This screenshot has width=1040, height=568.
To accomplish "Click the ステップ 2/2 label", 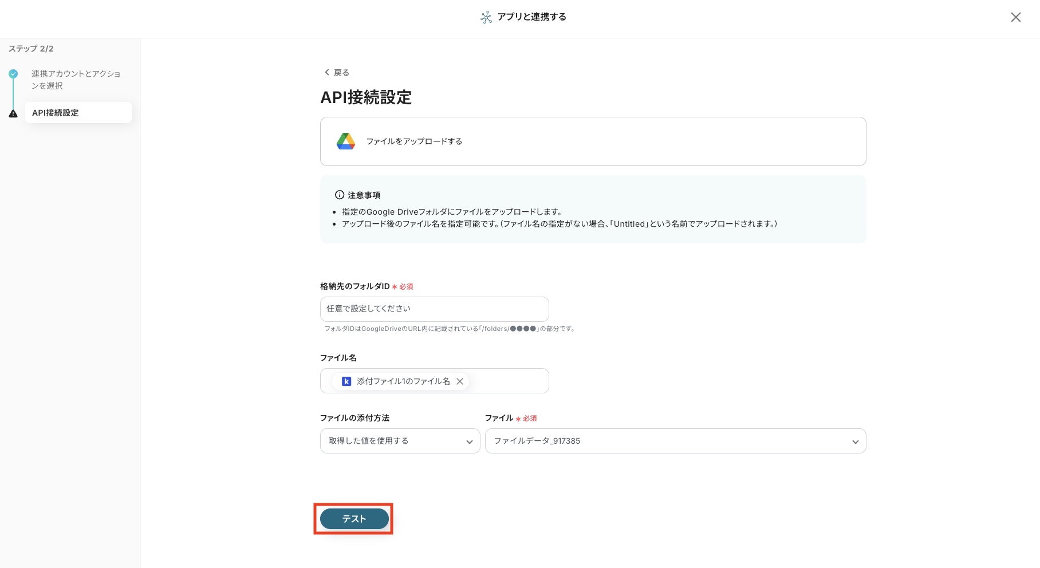I will tap(31, 49).
